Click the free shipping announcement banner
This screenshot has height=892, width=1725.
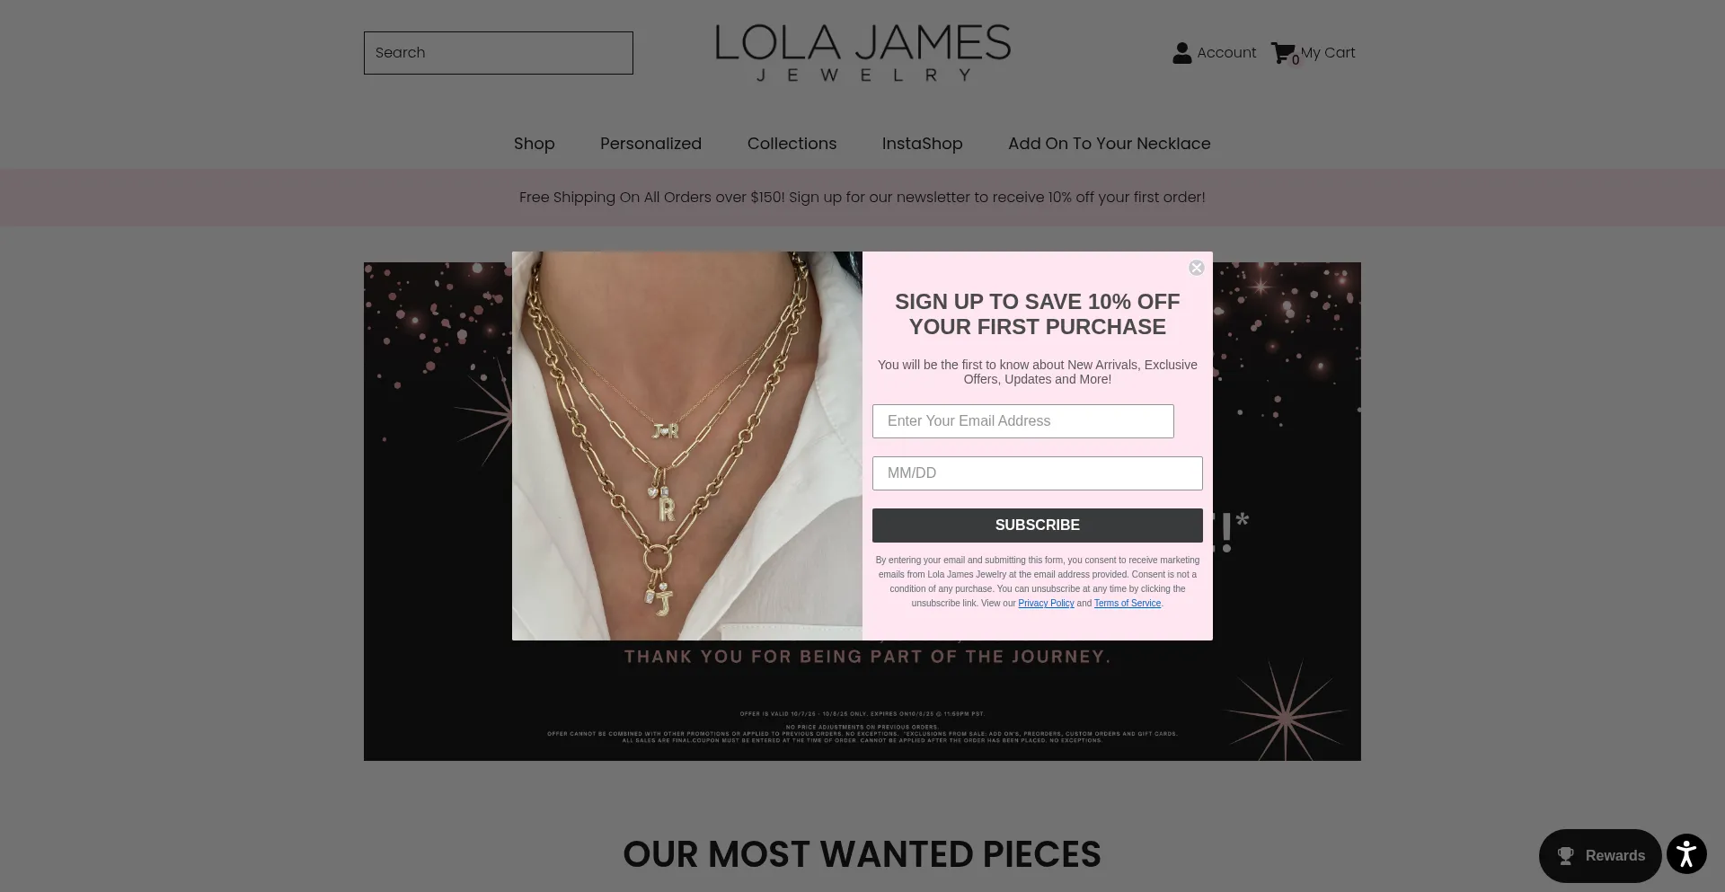[862, 198]
